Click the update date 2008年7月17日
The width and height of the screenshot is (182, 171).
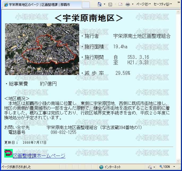coord(35,143)
